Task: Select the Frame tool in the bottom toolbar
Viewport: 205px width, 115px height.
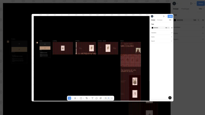Action: (75, 98)
